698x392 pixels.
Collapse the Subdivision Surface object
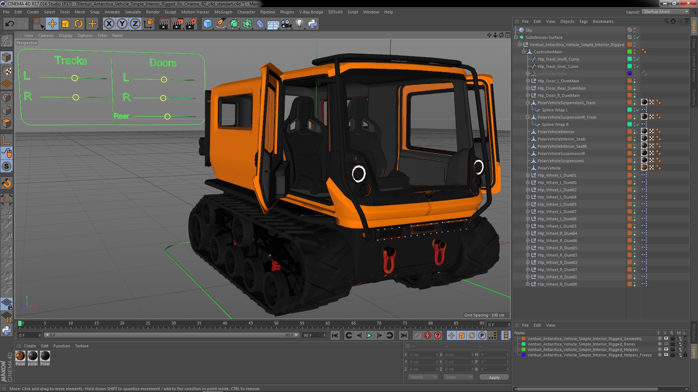pos(516,37)
